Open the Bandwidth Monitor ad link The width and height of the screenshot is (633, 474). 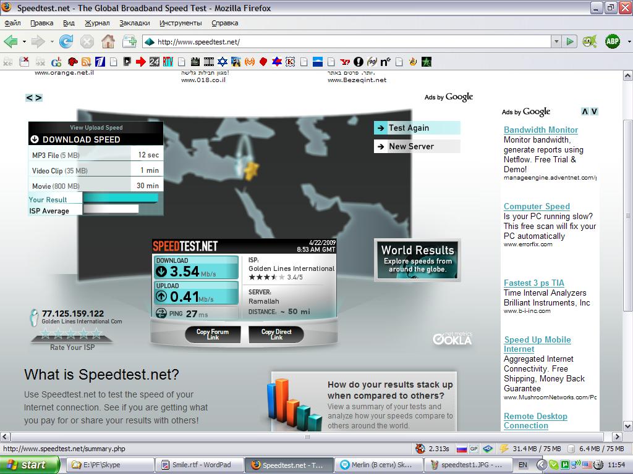point(540,130)
